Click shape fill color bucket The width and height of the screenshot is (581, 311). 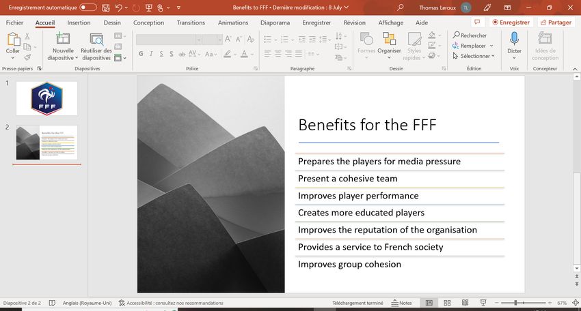coord(432,35)
